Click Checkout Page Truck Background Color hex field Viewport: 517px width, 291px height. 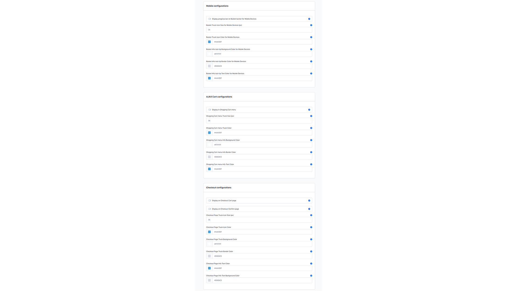262,244
